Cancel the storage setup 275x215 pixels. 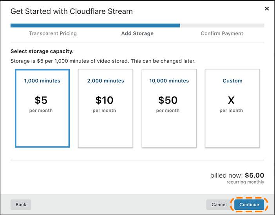pyautogui.click(x=219, y=204)
